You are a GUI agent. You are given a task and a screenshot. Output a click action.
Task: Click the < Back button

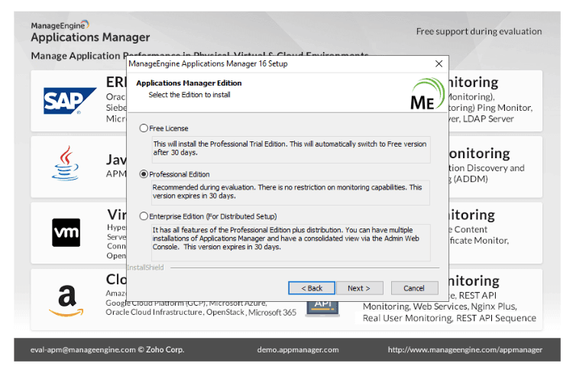(x=312, y=288)
